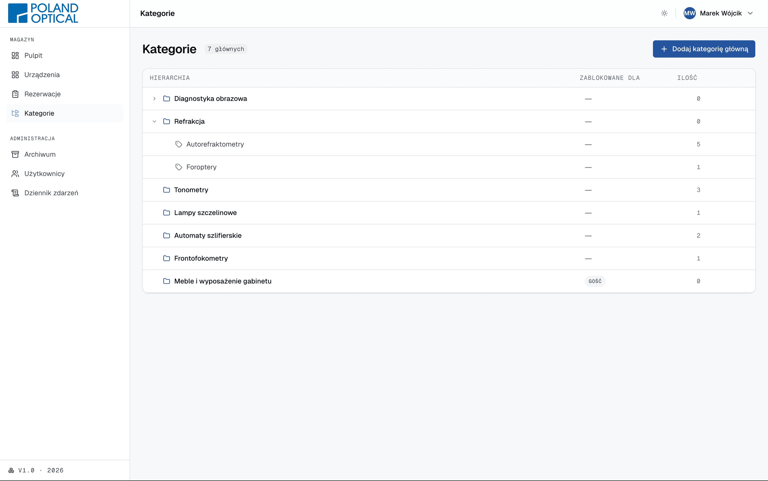The width and height of the screenshot is (768, 481).
Task: Select the Tonometry category
Action: pyautogui.click(x=191, y=190)
